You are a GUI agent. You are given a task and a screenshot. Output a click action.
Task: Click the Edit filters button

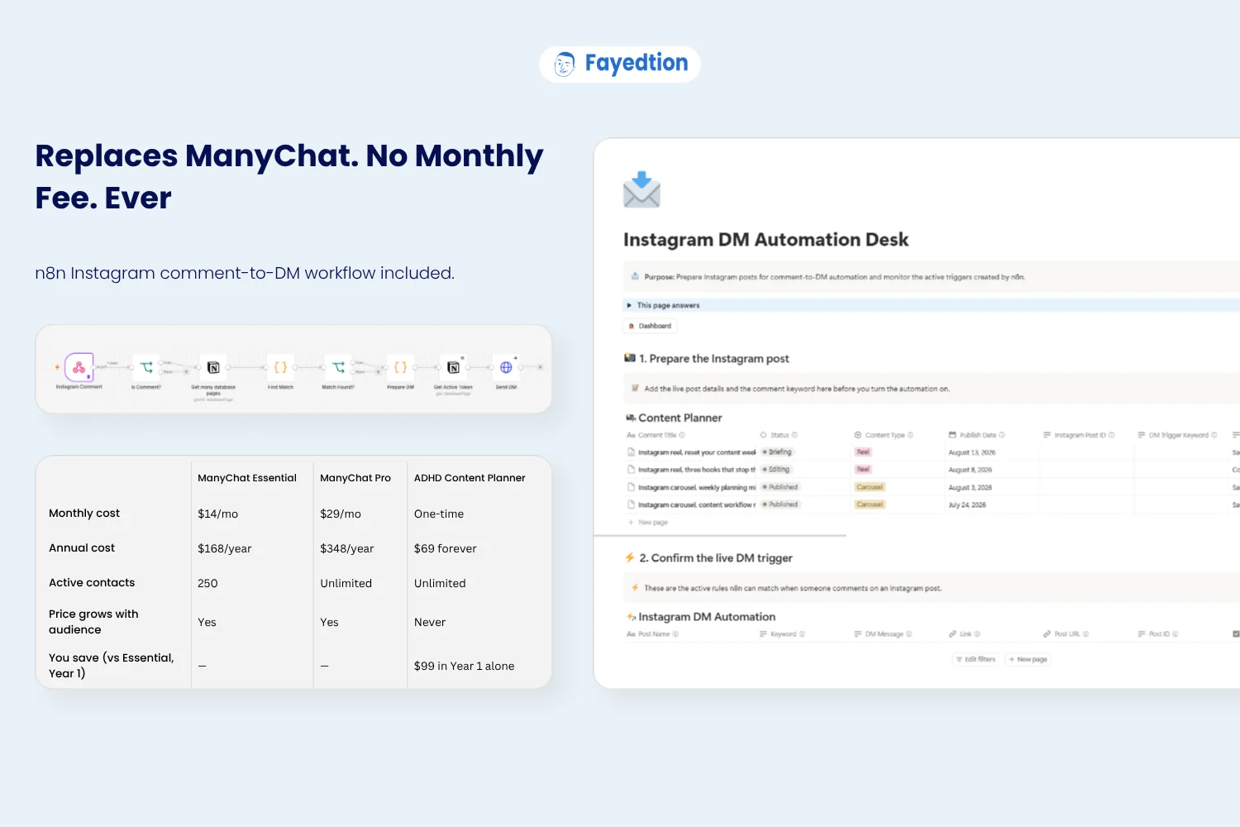coord(975,659)
